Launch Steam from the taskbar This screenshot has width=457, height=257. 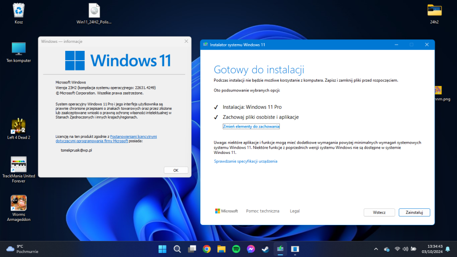point(266,250)
